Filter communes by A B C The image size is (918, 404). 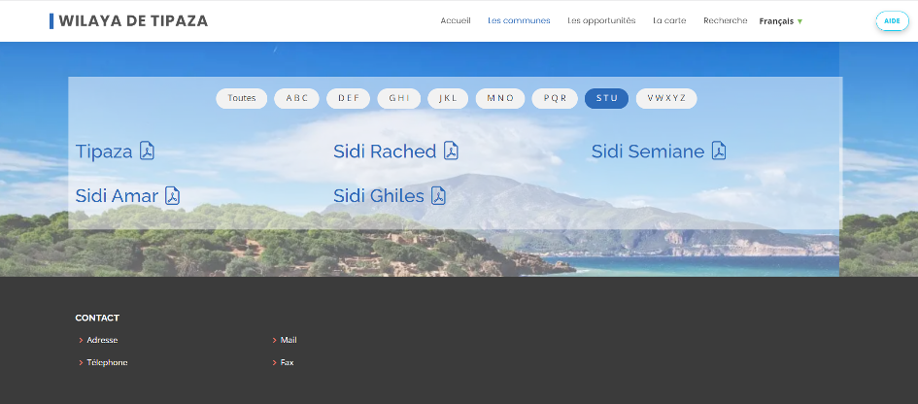point(296,98)
